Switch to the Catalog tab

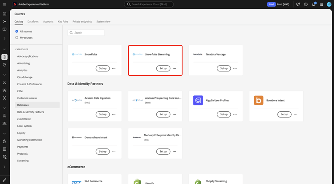pyautogui.click(x=19, y=22)
